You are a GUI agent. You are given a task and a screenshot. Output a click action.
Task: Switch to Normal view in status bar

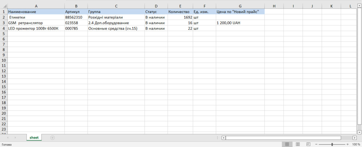coord(287,144)
